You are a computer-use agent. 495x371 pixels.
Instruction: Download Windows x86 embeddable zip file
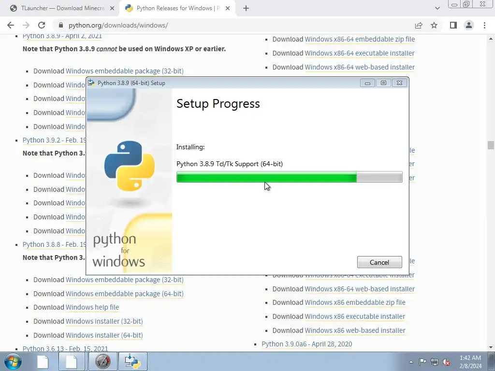pyautogui.click(x=355, y=302)
